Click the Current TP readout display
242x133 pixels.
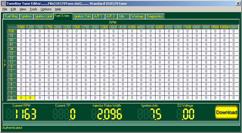(x=64, y=114)
